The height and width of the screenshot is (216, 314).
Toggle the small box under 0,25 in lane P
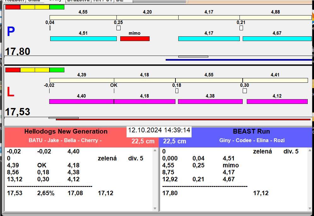(x=118, y=28)
